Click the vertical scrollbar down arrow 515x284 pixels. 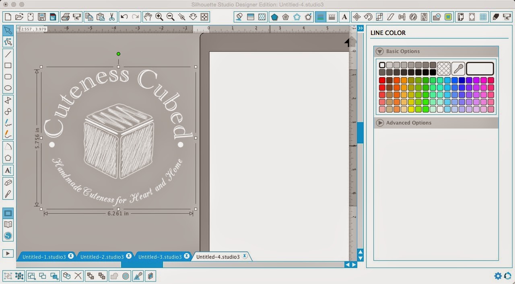click(360, 258)
